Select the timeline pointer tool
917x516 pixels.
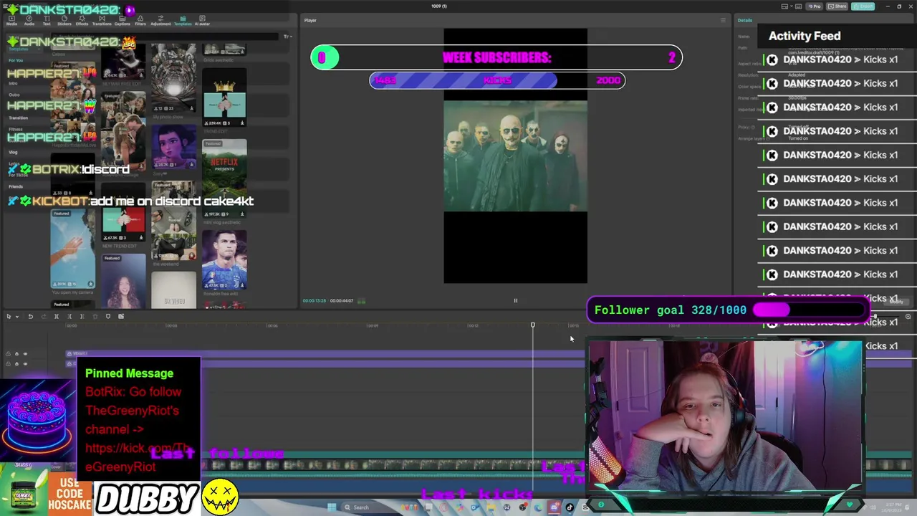click(9, 316)
